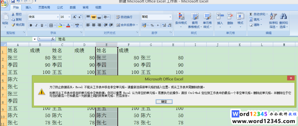Toggle Underline formatting

tap(42, 25)
